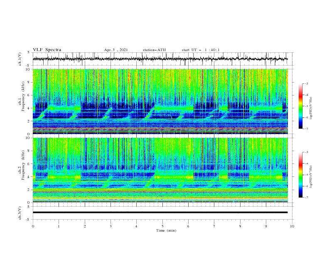Viewport: 329px width, 254px height.
Task: Click the ch.3 flat black trace
Action: click(160, 212)
